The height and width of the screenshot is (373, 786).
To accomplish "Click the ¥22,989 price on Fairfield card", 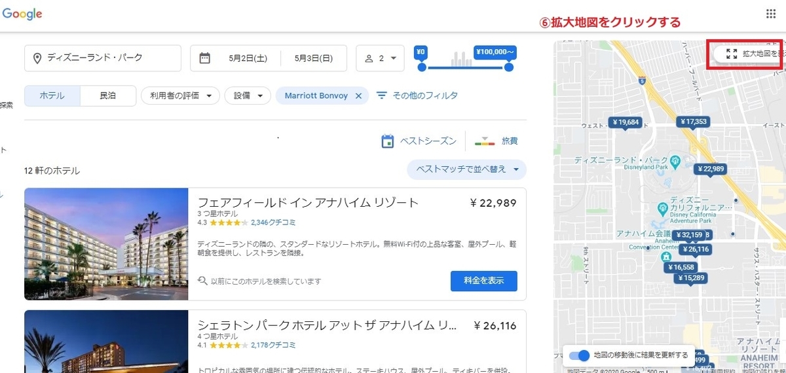I will [493, 203].
